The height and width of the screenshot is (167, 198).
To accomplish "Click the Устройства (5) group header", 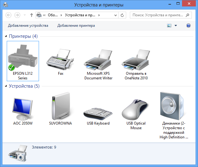I will [x=24, y=86].
